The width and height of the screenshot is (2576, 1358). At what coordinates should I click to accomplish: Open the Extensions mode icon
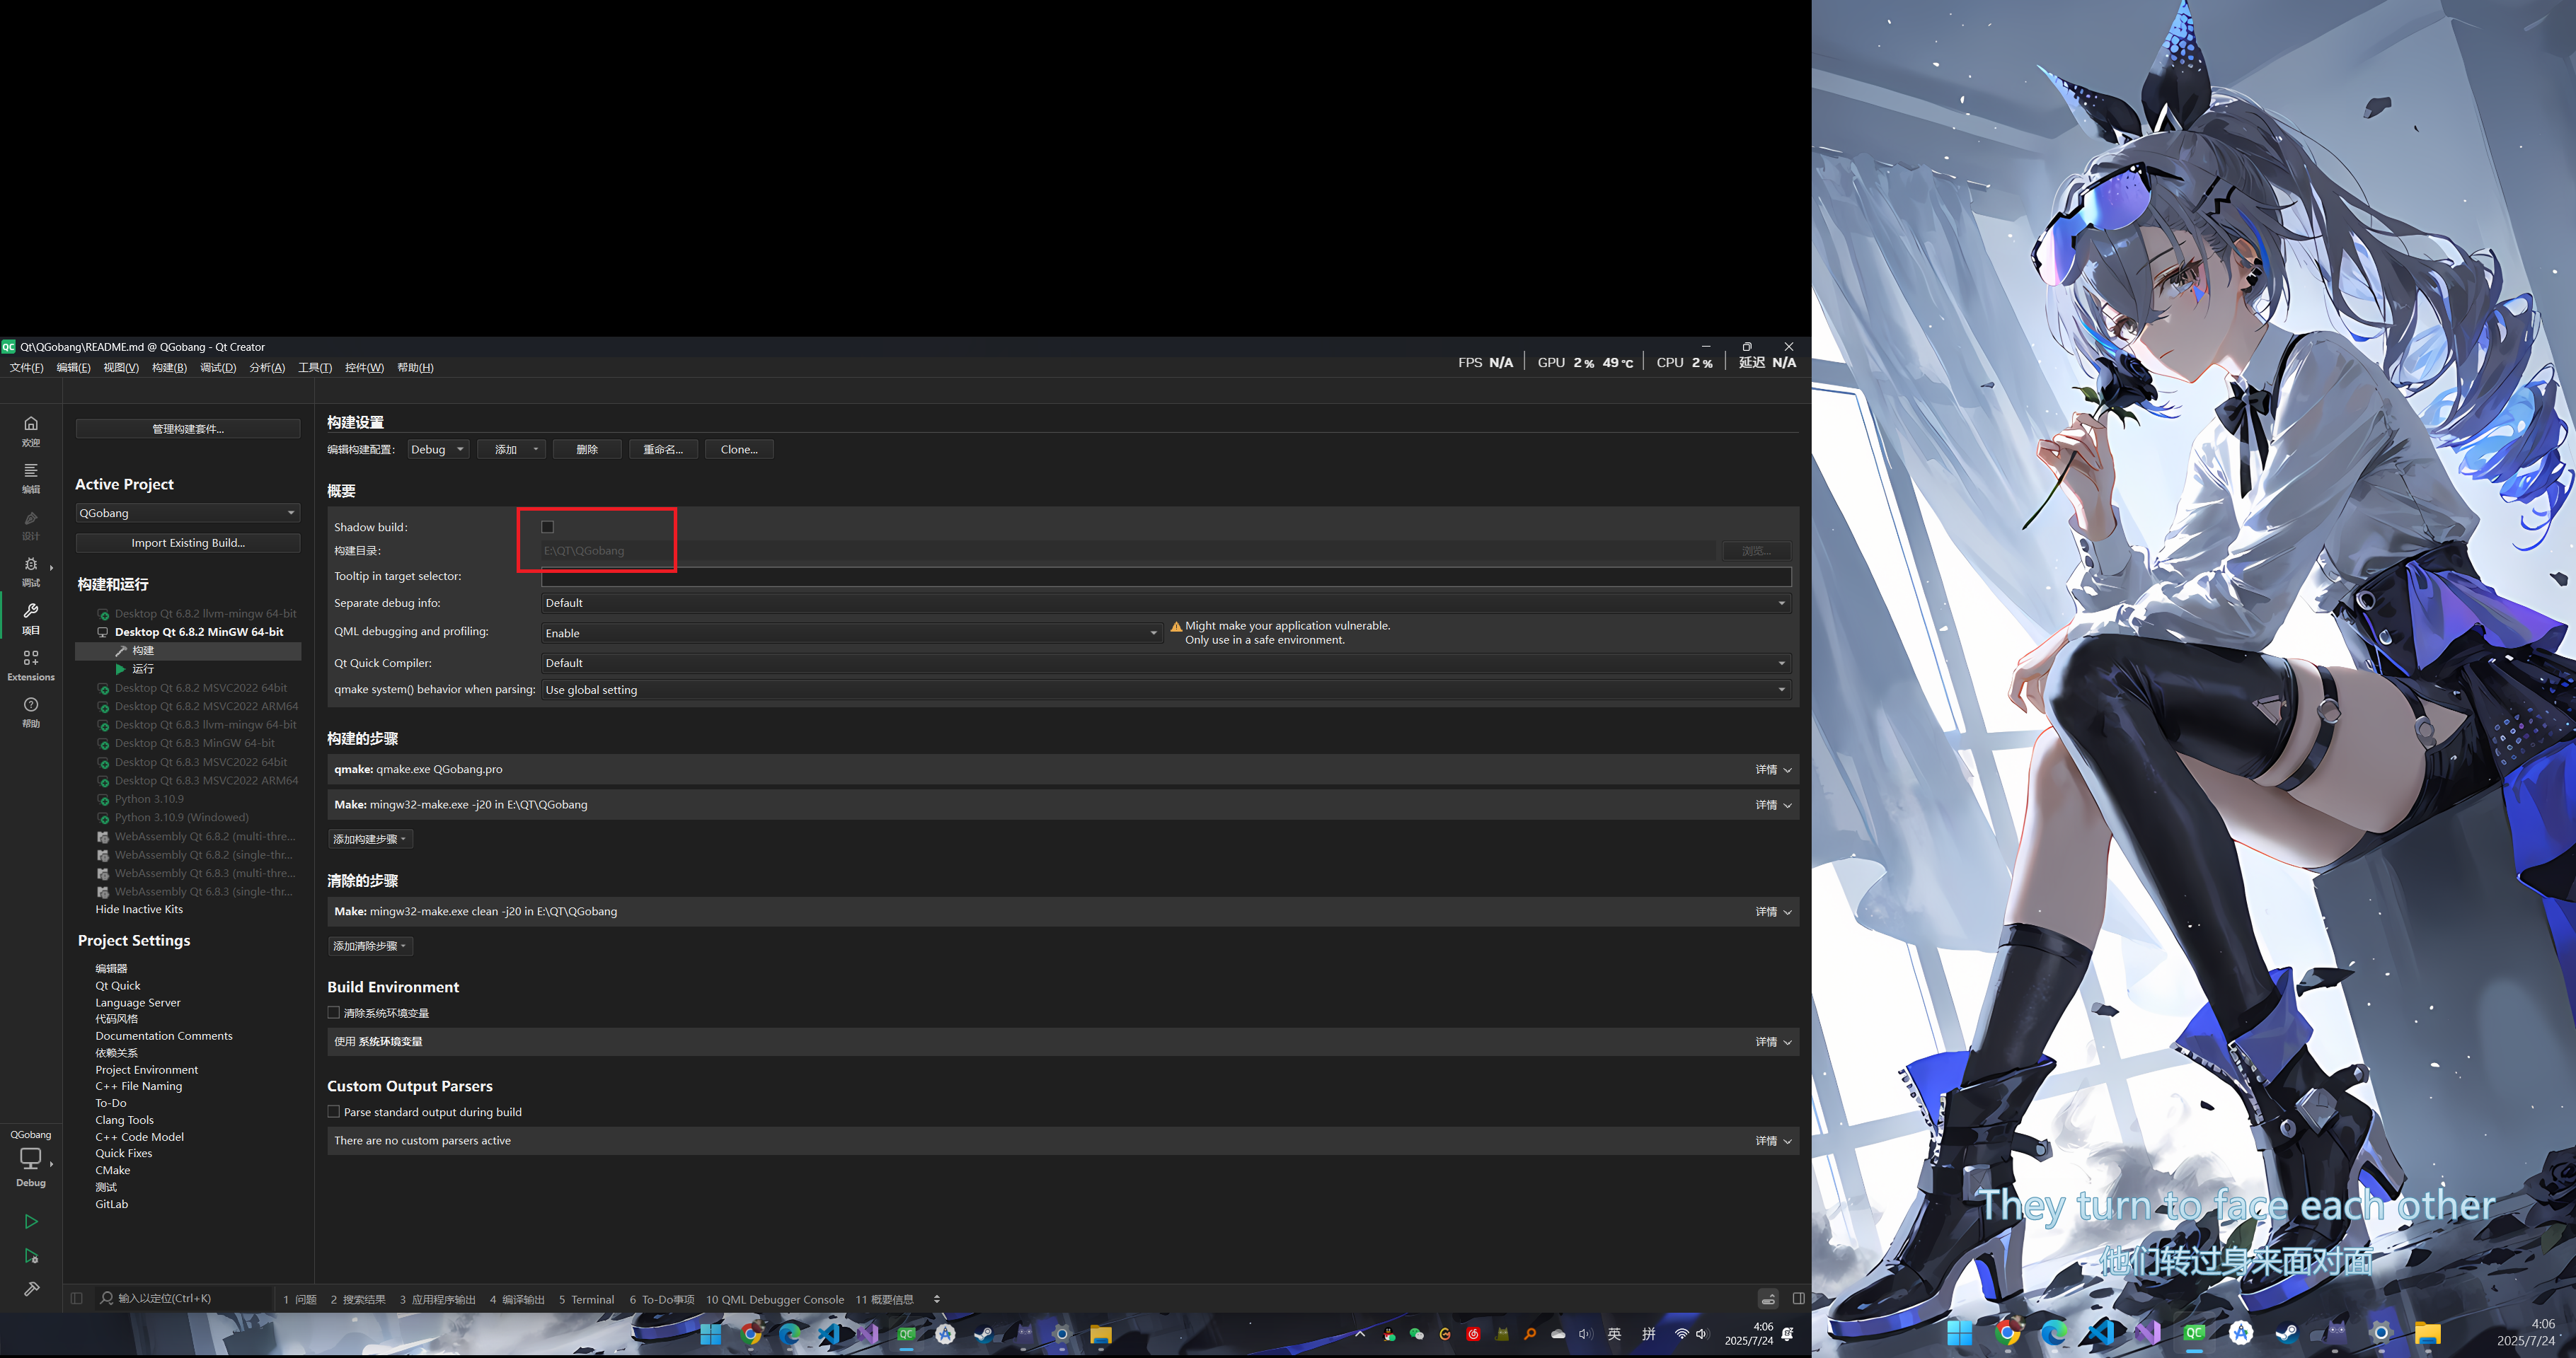pyautogui.click(x=31, y=665)
